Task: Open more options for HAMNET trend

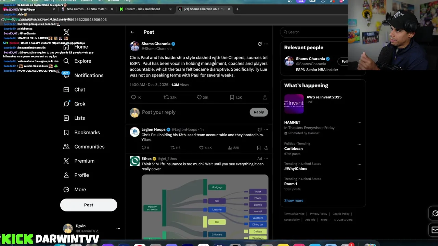Action: (359, 122)
